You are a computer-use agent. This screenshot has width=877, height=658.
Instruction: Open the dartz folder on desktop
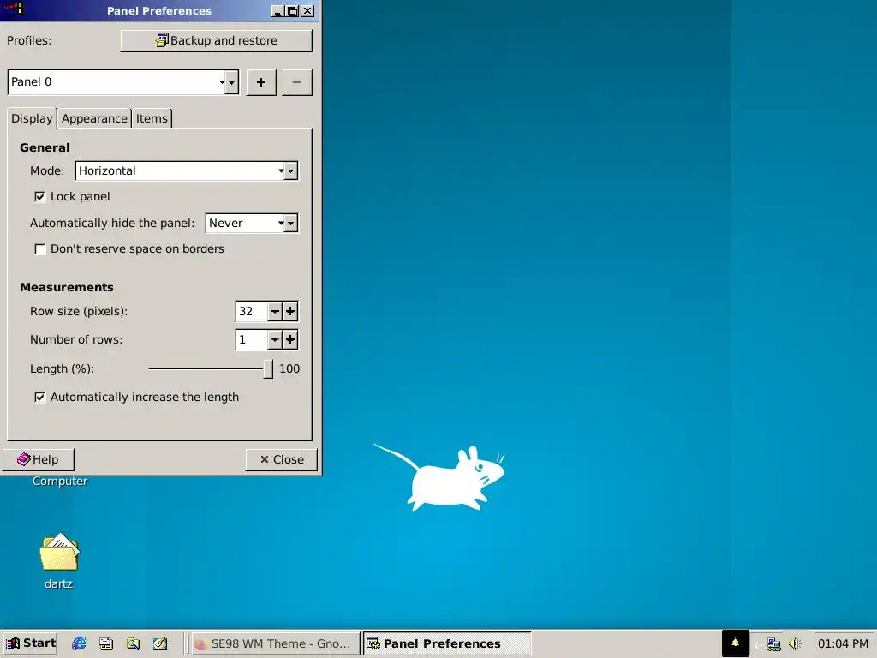(x=59, y=561)
